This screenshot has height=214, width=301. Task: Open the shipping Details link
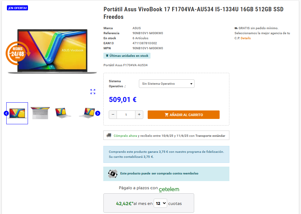click(246, 38)
